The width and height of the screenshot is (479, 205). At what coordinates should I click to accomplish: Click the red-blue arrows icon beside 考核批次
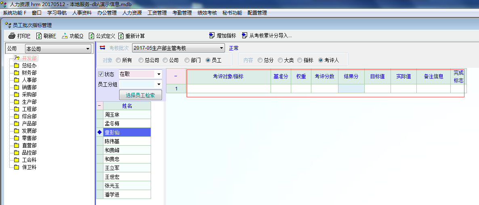(102, 48)
